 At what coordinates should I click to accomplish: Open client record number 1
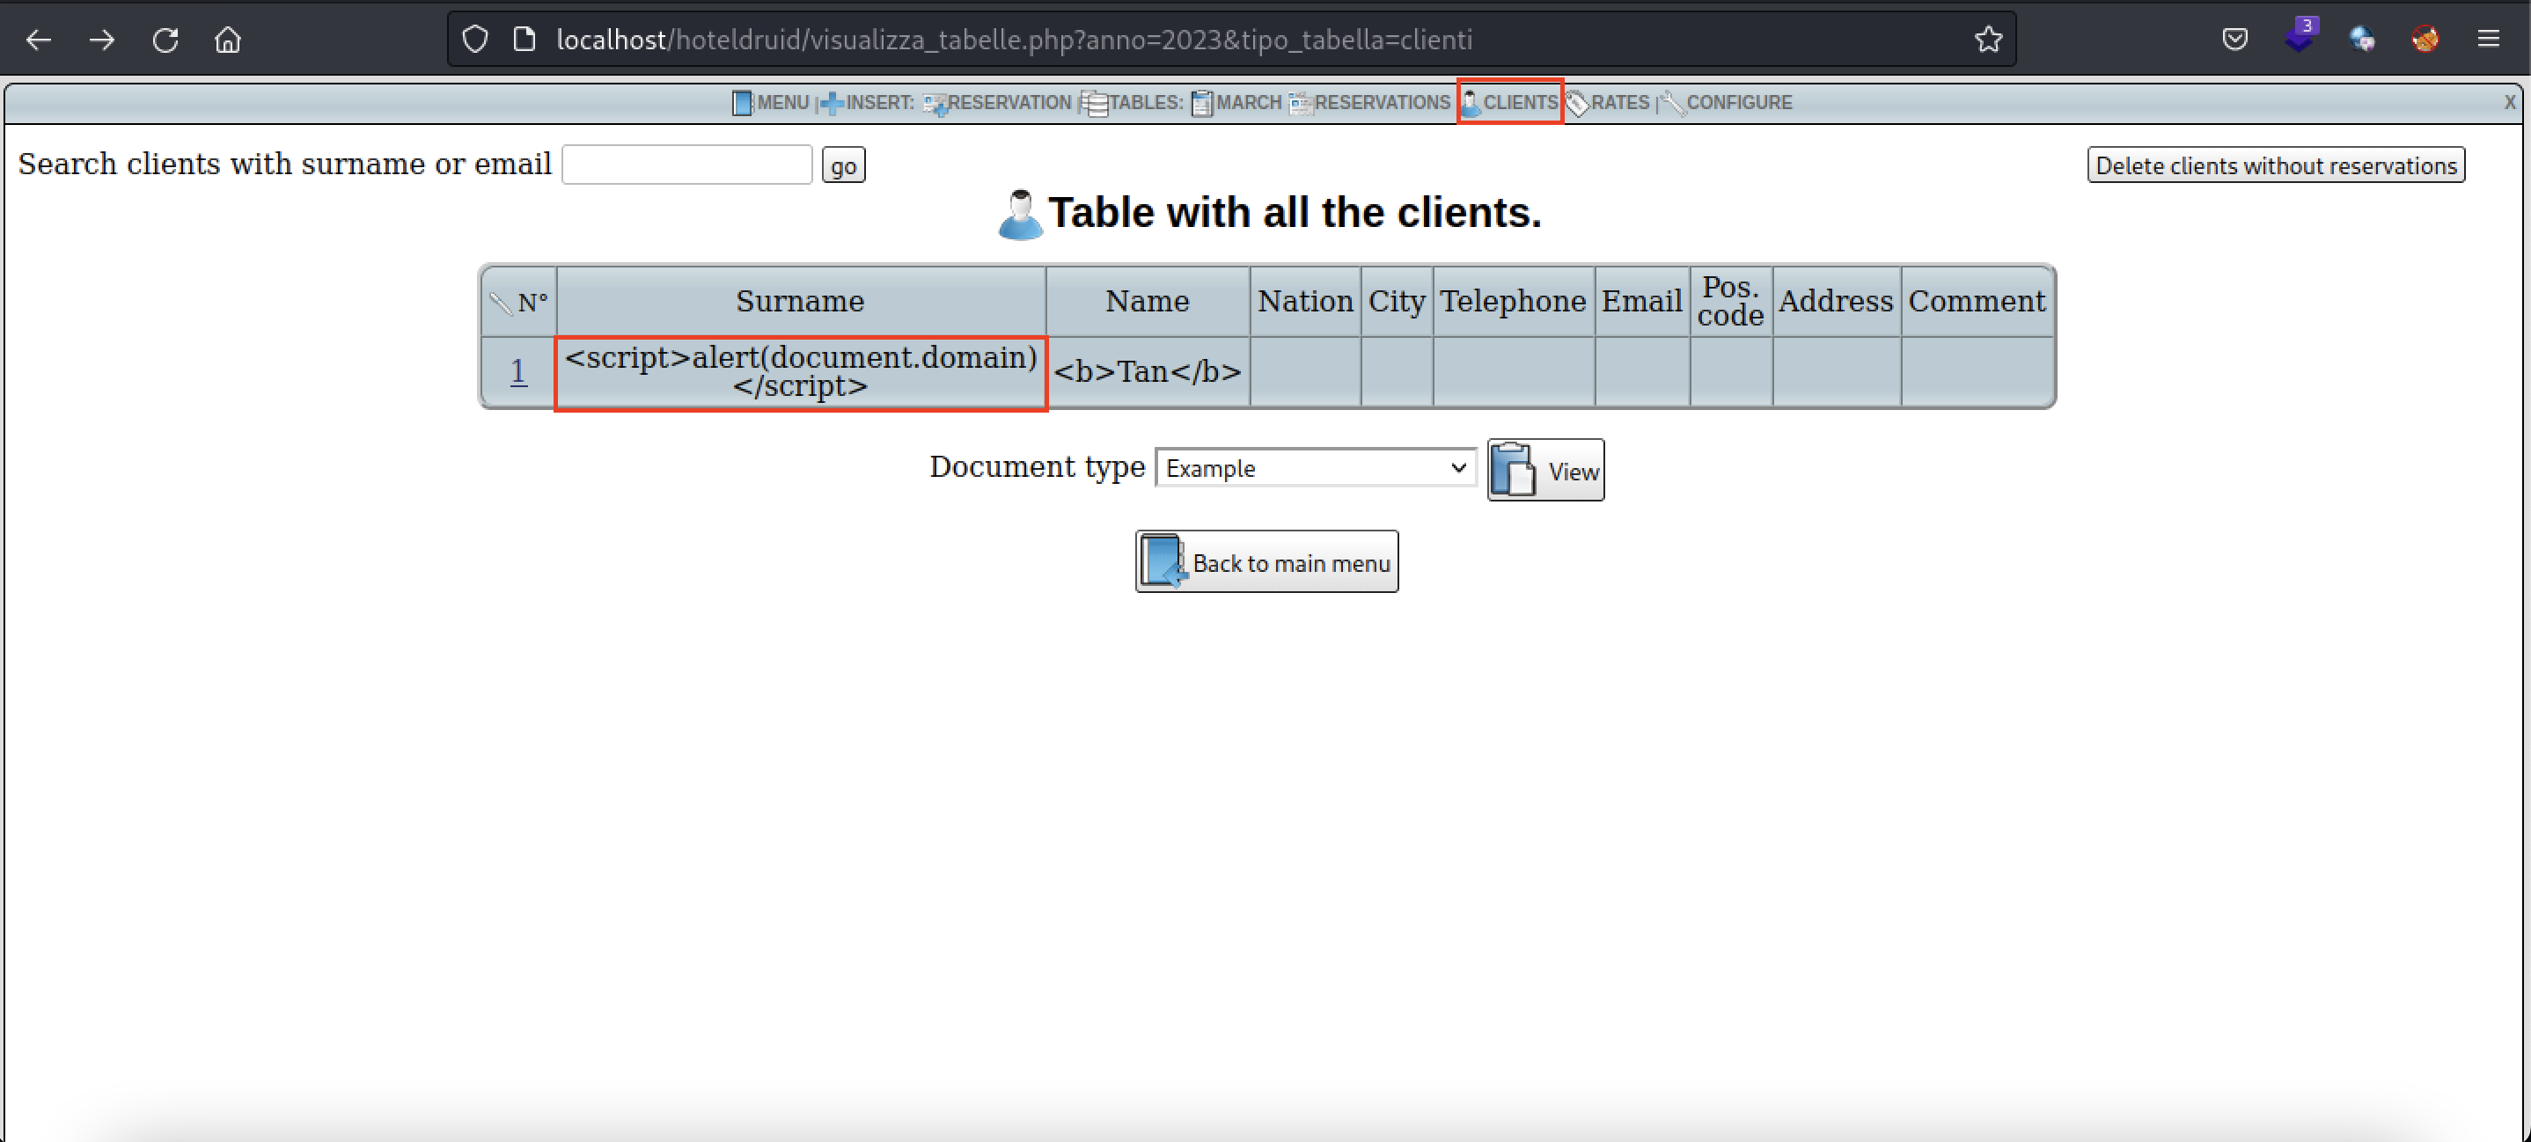[x=517, y=371]
